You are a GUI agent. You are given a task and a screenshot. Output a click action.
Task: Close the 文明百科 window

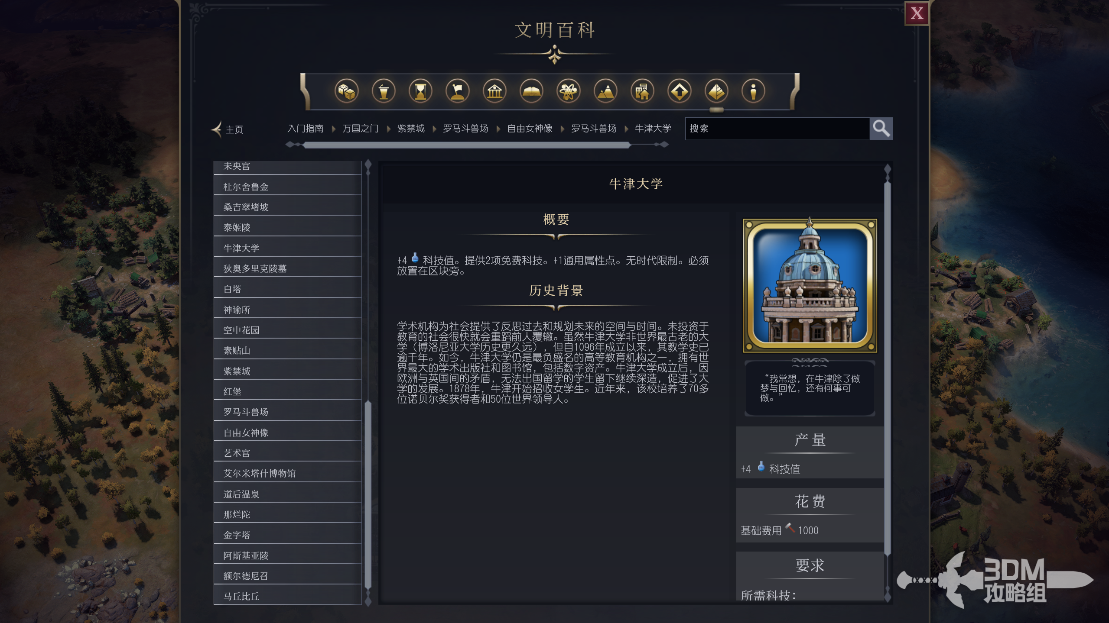click(916, 13)
